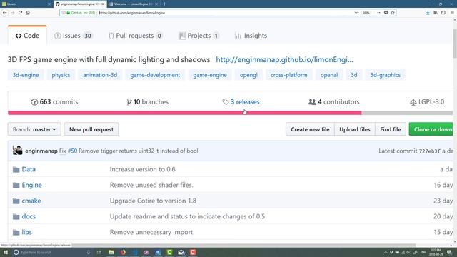Click the physics topic tag
The image size is (457, 257).
(x=61, y=75)
